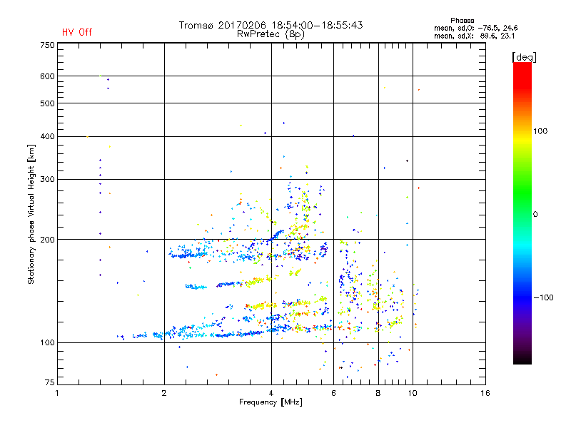
Task: Click colorbar tick label '-100'
Action: (x=544, y=297)
